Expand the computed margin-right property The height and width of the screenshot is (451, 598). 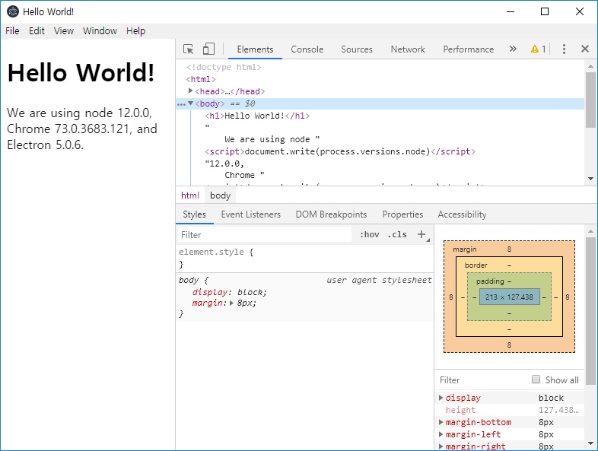[x=441, y=446]
